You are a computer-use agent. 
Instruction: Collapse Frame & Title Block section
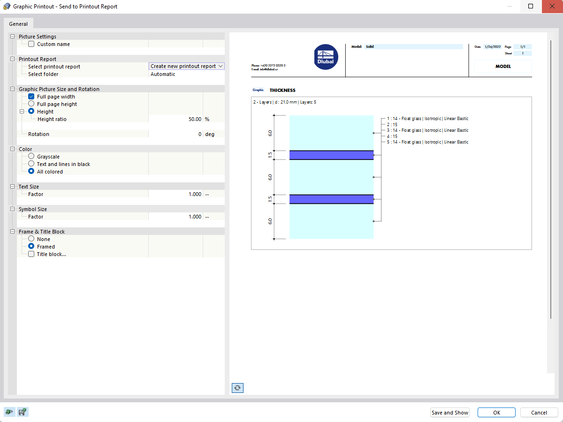point(12,232)
